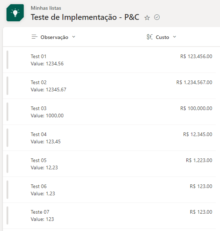This screenshot has width=220, height=231.
Task: Click the Observação column header label
Action: 55,37
